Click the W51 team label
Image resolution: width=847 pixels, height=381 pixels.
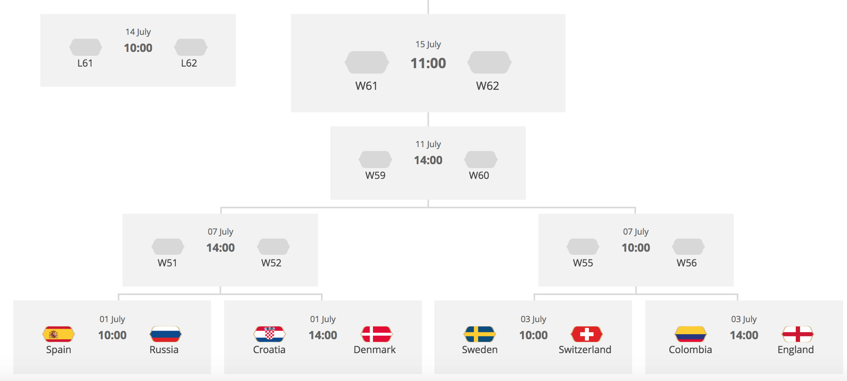[x=168, y=263]
